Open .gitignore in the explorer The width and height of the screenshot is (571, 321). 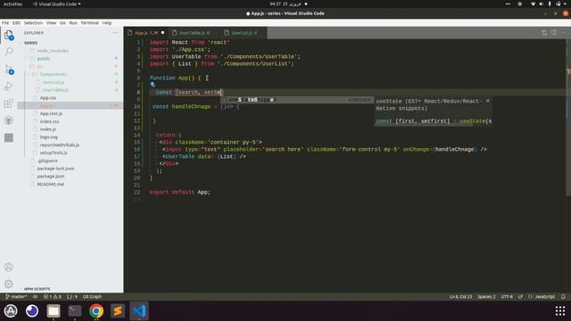pyautogui.click(x=47, y=160)
